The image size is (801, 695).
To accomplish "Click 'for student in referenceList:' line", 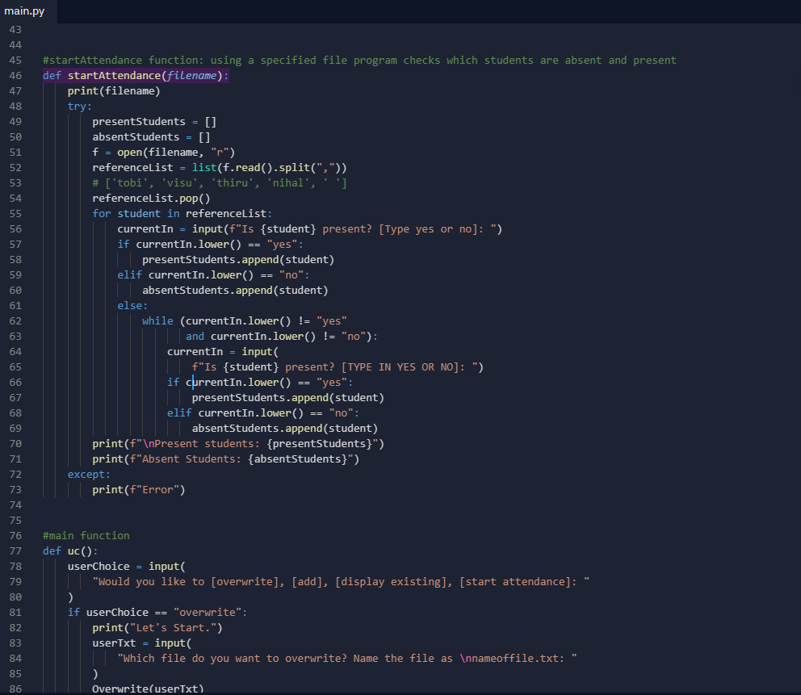I will [182, 213].
